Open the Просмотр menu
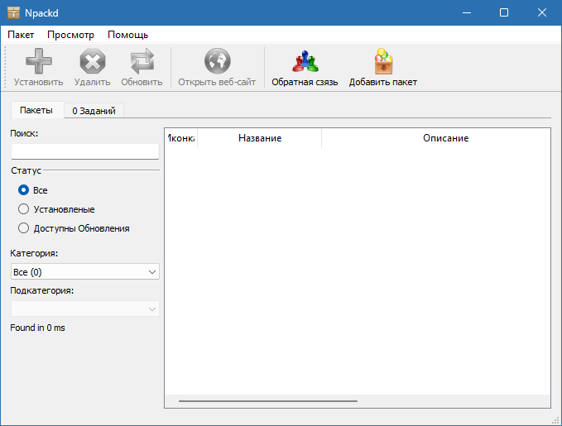Screen dimensions: 562x426 [70, 35]
